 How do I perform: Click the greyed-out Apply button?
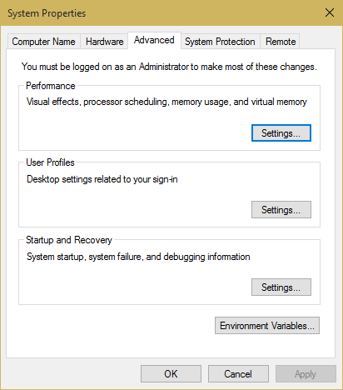point(306,374)
